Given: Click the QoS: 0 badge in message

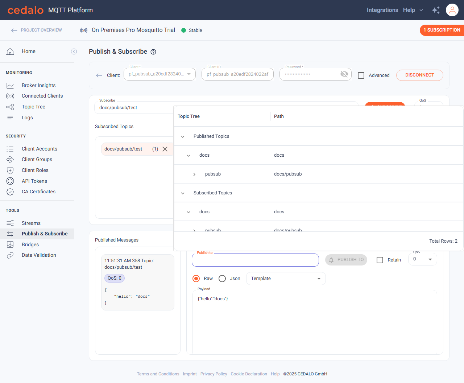Looking at the screenshot, I should (115, 278).
